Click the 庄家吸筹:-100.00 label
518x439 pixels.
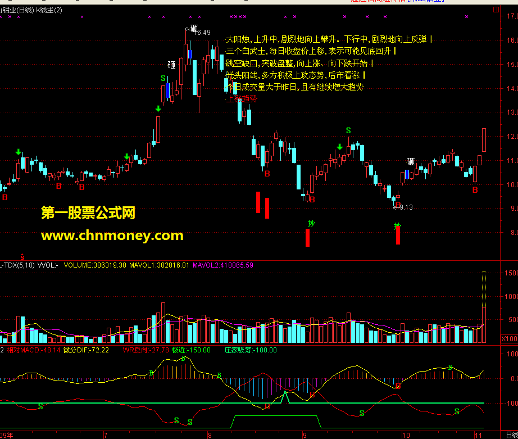point(251,350)
